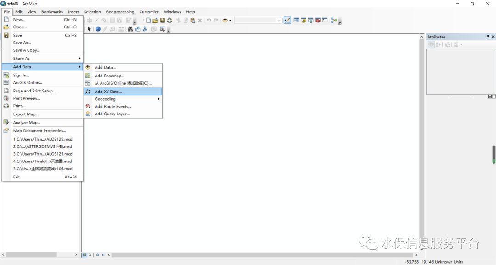
Task: Open the Python window icon
Action: tap(325, 20)
